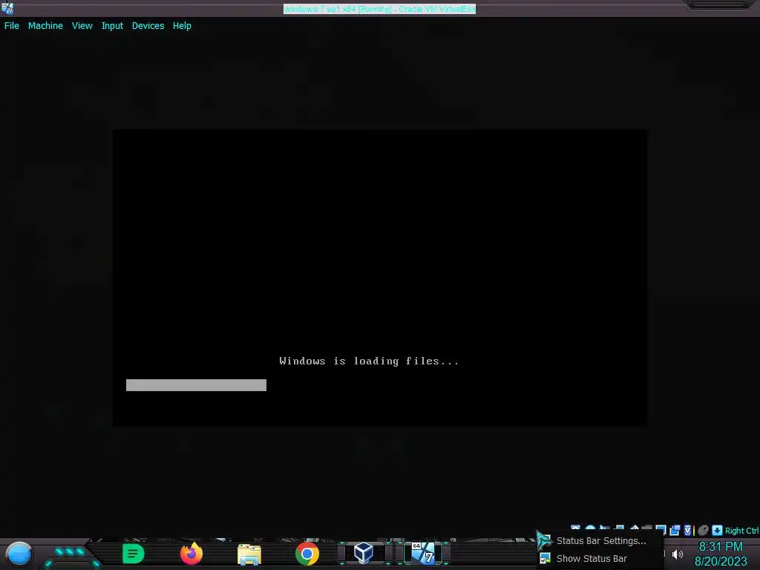Open the View menu
Screen dimensions: 760x570
[82, 26]
